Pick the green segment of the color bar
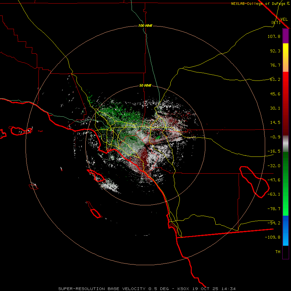Viewport: 291px width, 291px height. [286, 184]
